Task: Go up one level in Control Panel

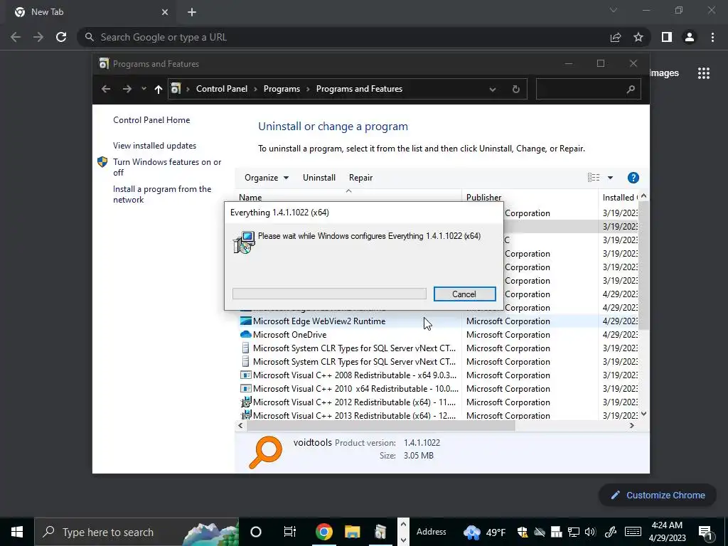Action: tap(159, 89)
